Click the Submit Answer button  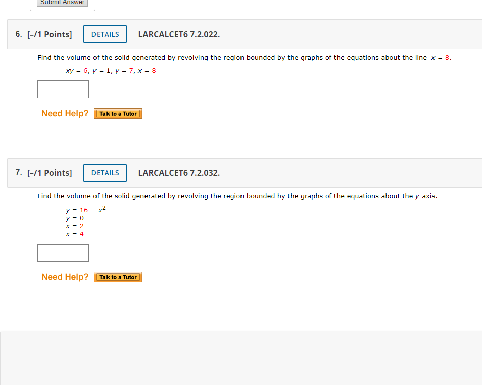(62, 3)
